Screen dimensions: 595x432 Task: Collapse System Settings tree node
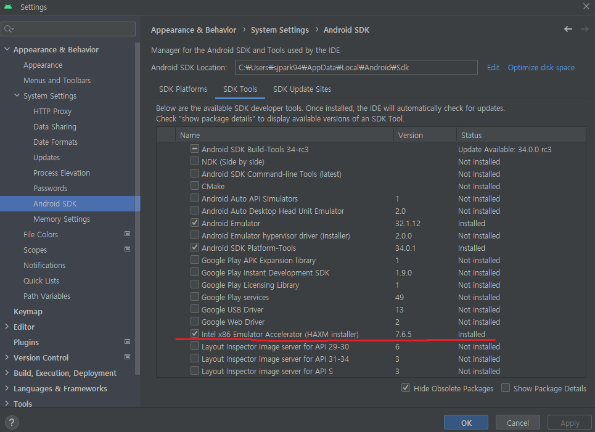(17, 96)
